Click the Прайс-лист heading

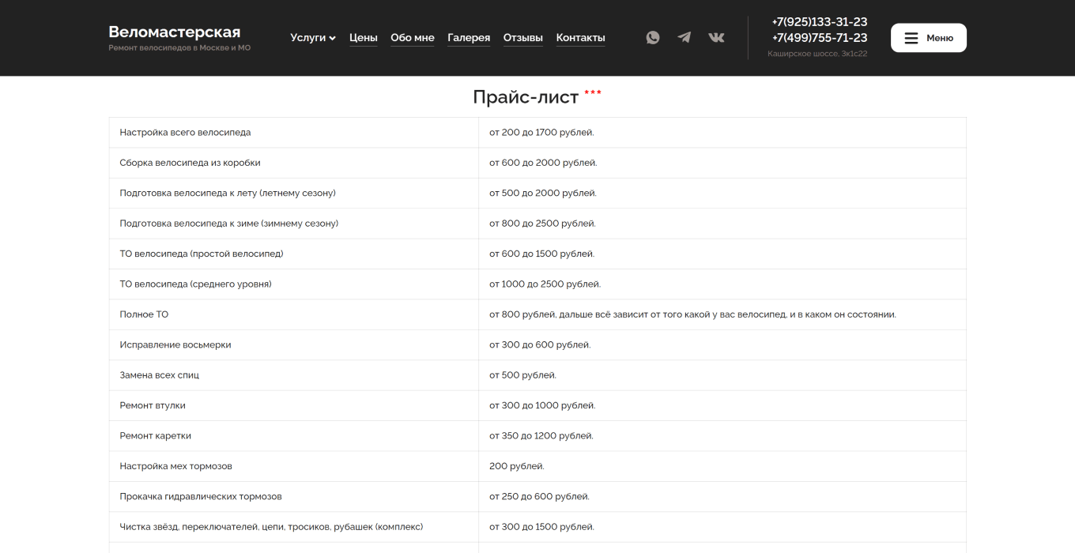tap(526, 97)
